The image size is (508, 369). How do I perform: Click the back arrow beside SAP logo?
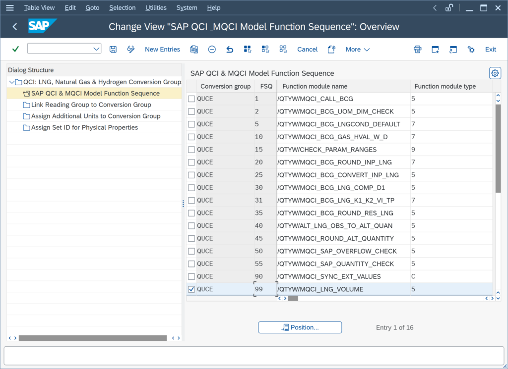14,27
